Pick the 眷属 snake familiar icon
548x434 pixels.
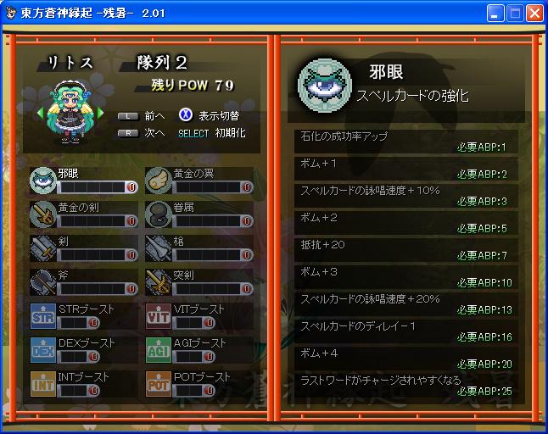tap(159, 214)
